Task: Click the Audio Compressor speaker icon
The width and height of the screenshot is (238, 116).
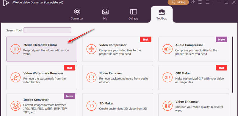Action: 167,49
